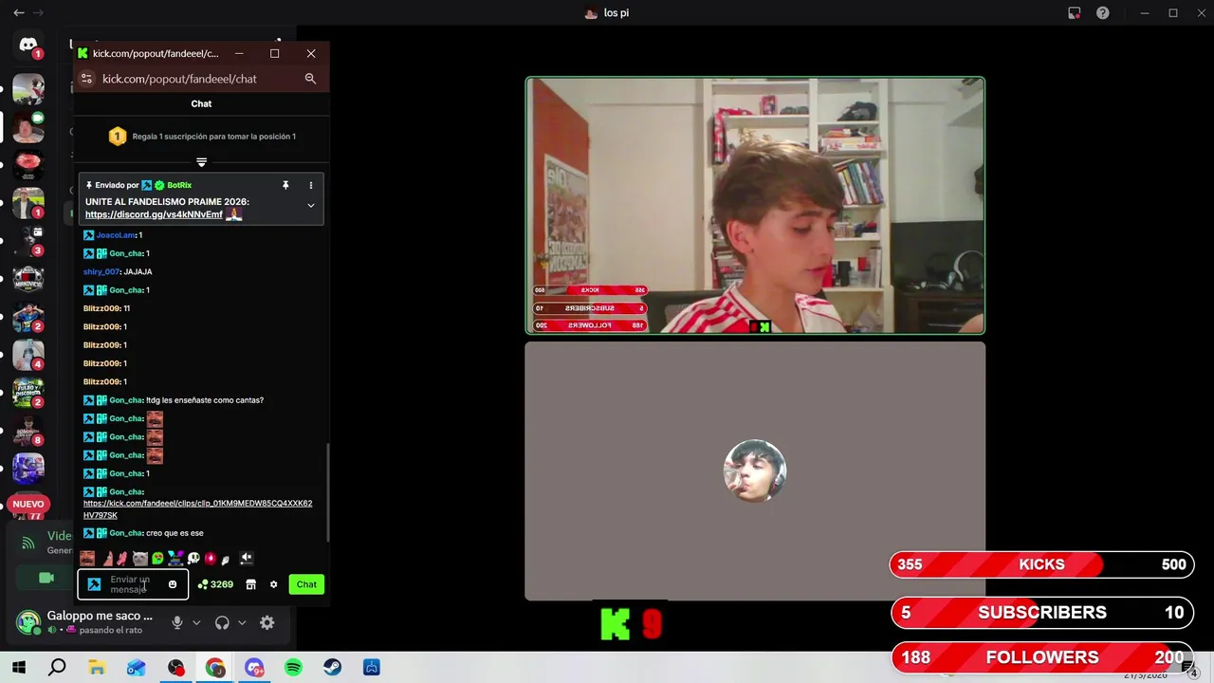
Task: Click username shiry_007 in chat
Action: [x=101, y=272]
